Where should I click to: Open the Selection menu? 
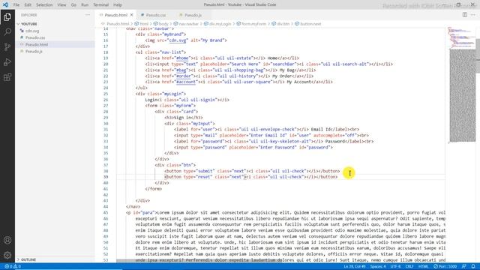pyautogui.click(x=44, y=5)
